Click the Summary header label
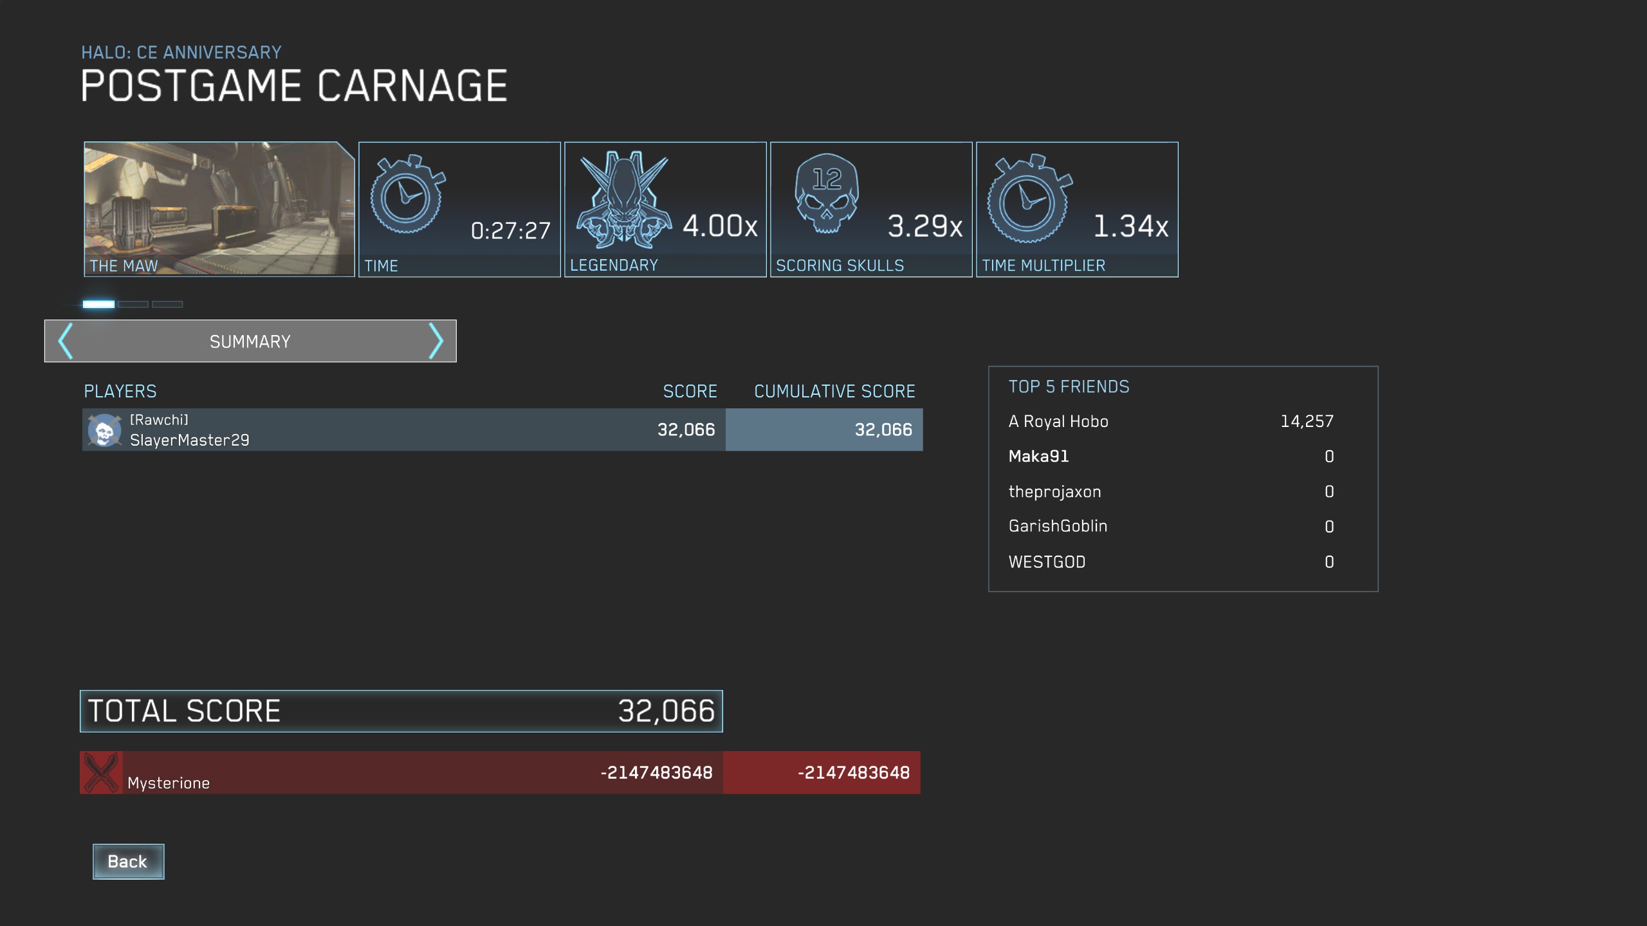The image size is (1647, 926). coord(250,341)
